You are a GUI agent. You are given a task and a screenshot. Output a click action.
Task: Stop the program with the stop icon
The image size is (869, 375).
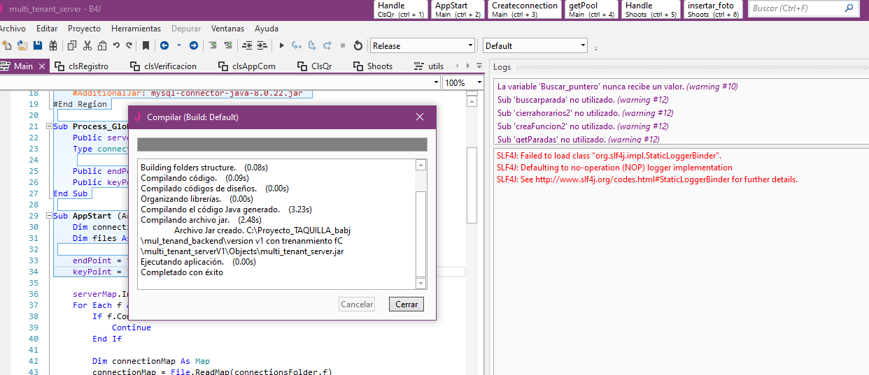343,45
